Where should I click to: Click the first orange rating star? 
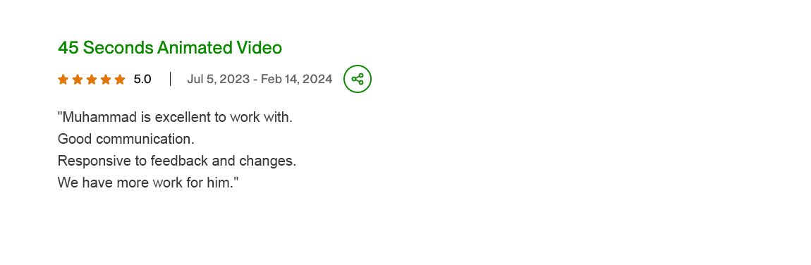[63, 79]
